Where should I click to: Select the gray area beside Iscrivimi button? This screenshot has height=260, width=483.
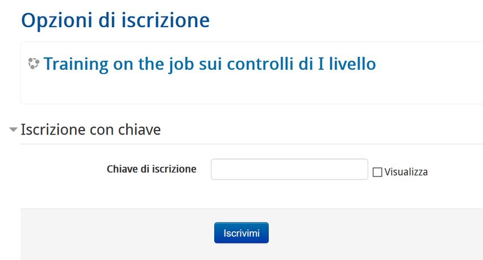pyautogui.click(x=369, y=233)
